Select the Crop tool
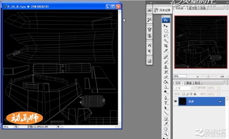 point(166,45)
